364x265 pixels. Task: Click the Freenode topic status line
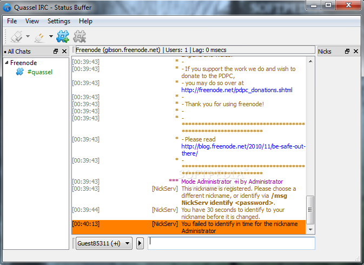pos(195,50)
